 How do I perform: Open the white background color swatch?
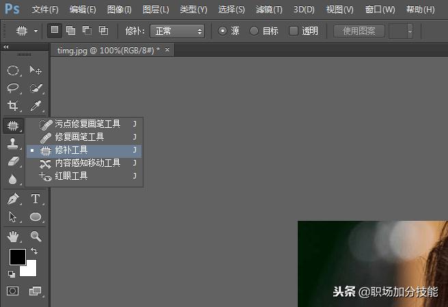pyautogui.click(x=30, y=270)
